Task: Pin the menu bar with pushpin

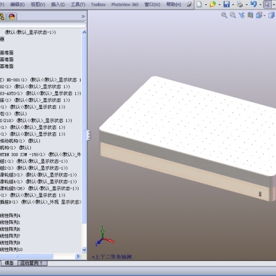Action: pyautogui.click(x=189, y=4)
